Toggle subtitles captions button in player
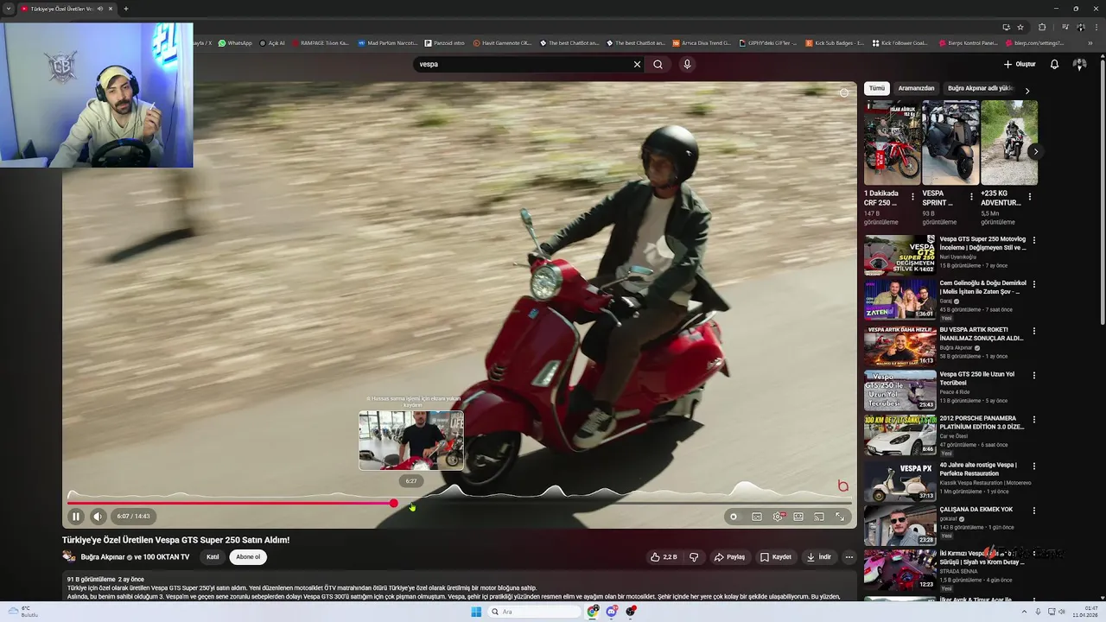The image size is (1106, 622). (757, 517)
